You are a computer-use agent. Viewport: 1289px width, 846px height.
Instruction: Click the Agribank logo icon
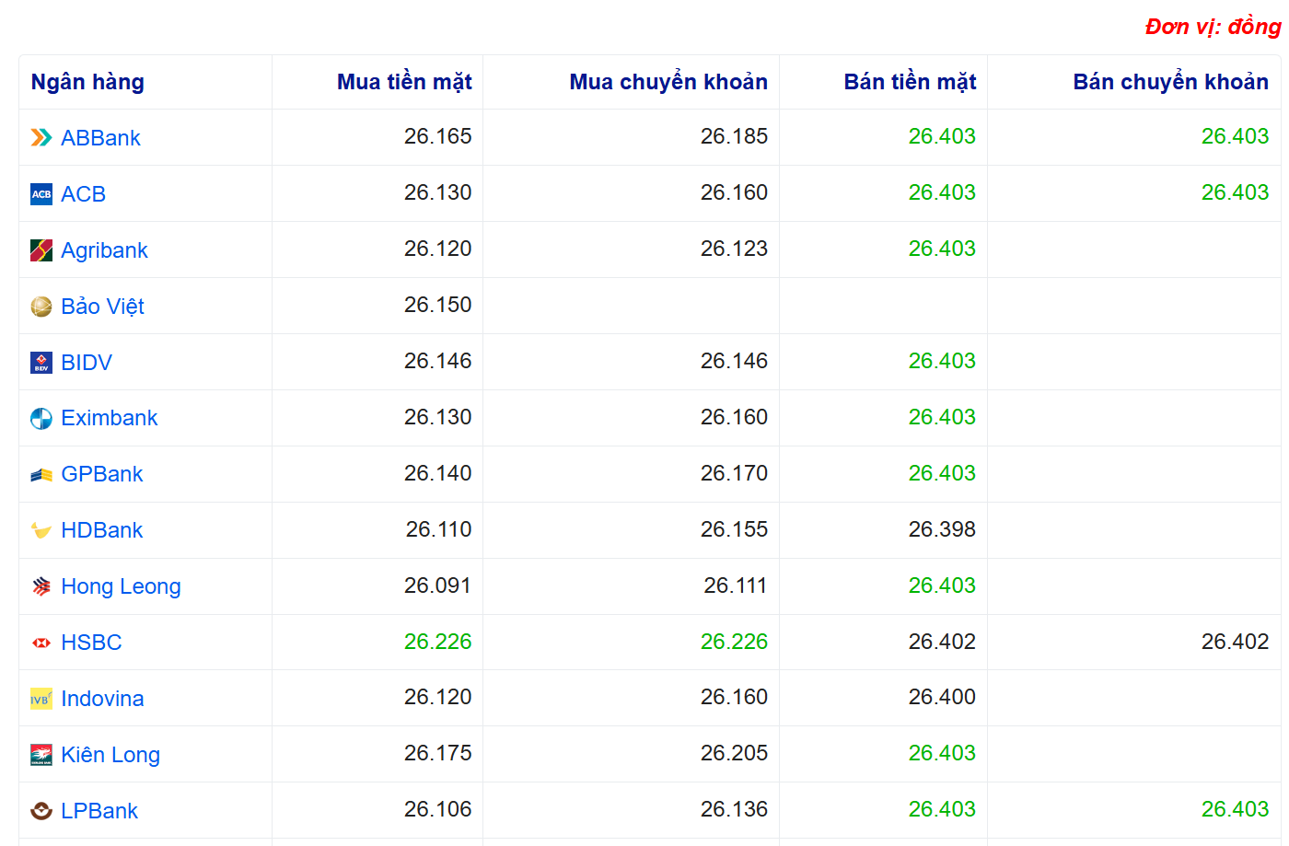(x=41, y=250)
